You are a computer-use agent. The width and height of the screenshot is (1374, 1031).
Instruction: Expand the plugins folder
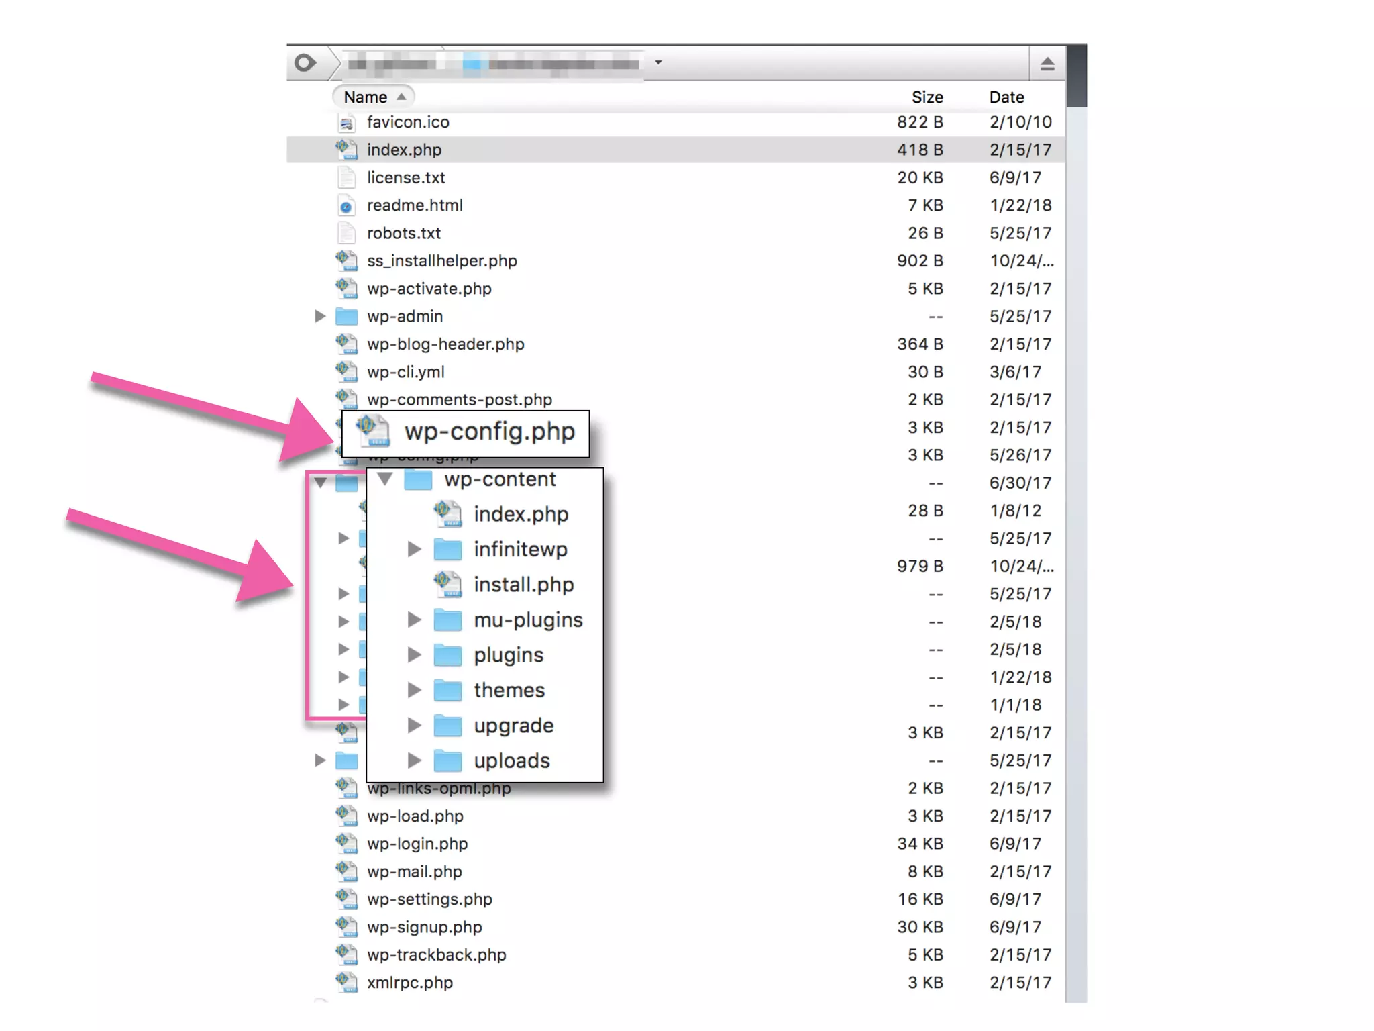click(415, 655)
